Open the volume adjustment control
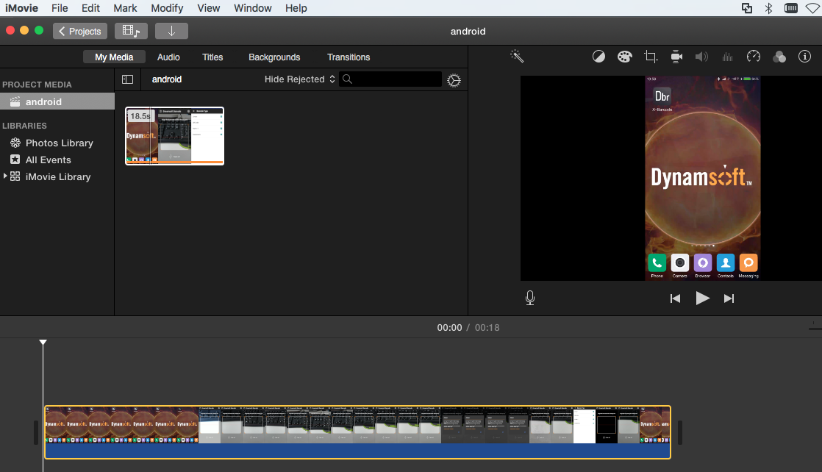 pyautogui.click(x=701, y=57)
